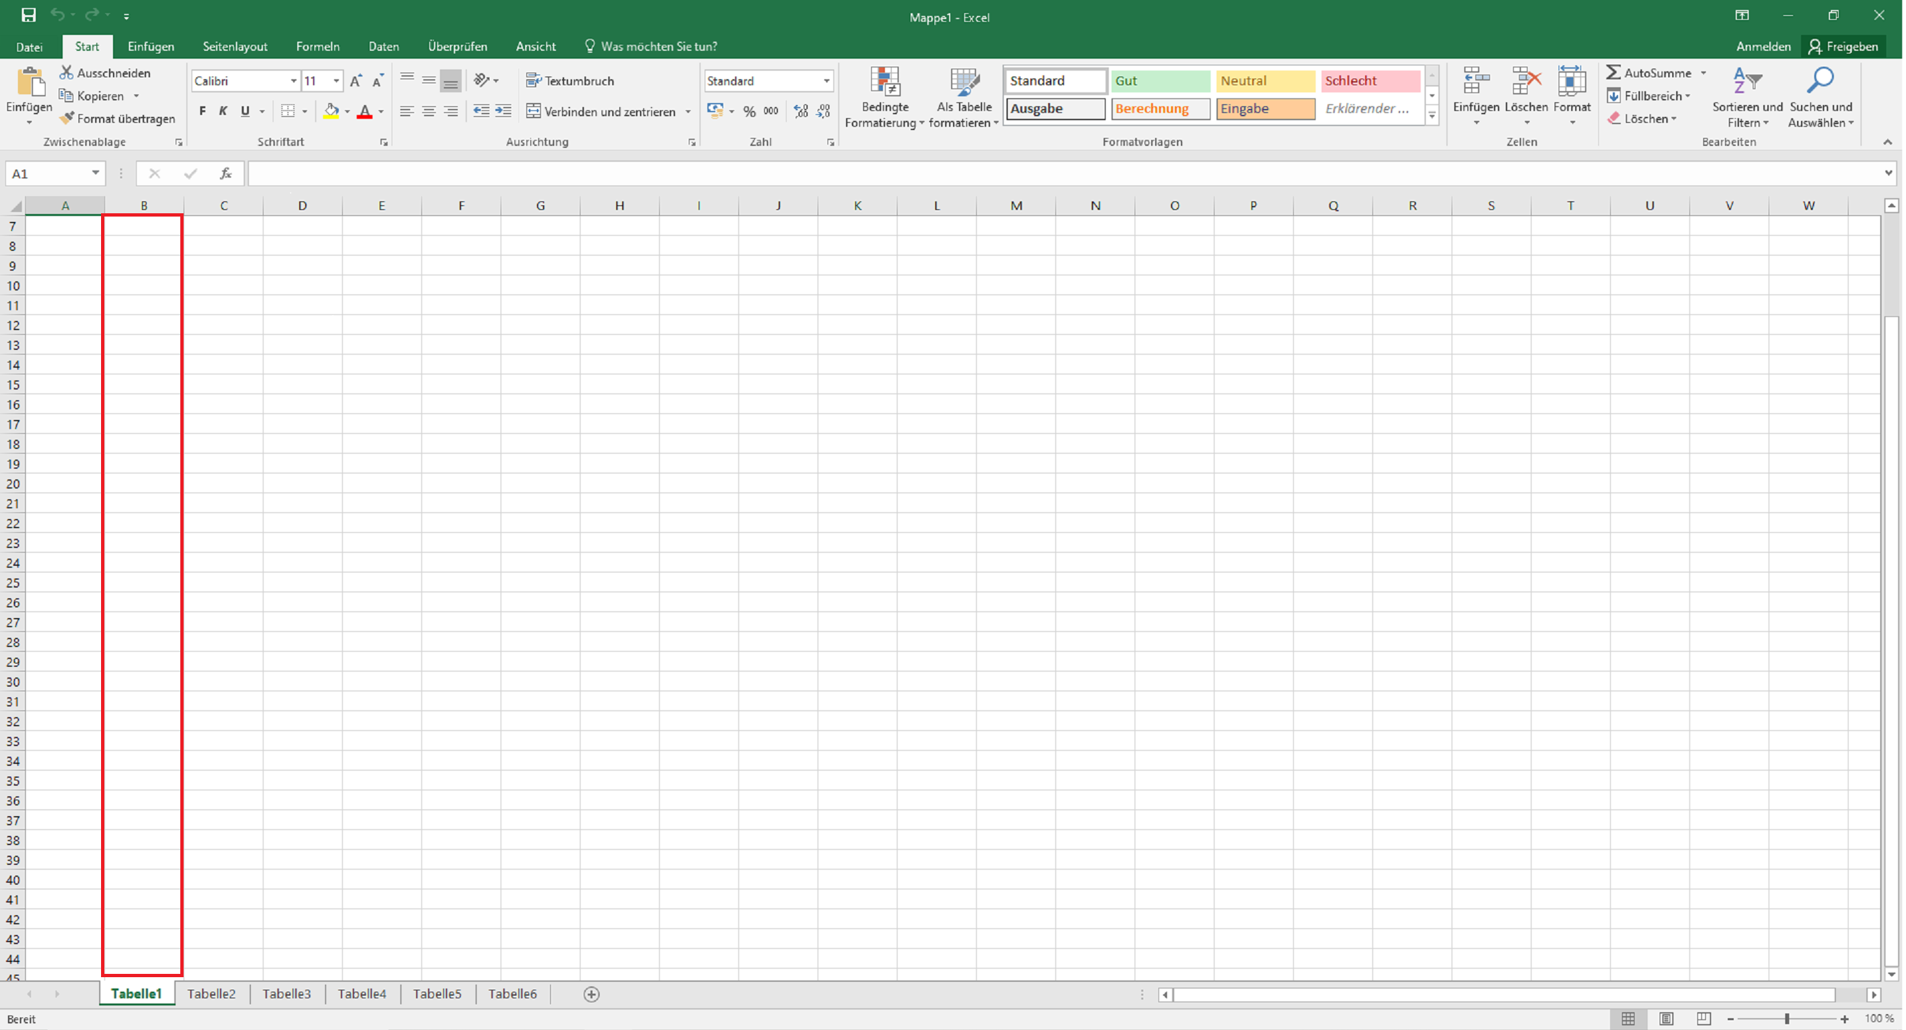This screenshot has height=1030, width=1906.
Task: Click Suchen und Auswählen magnifier
Action: (1821, 98)
